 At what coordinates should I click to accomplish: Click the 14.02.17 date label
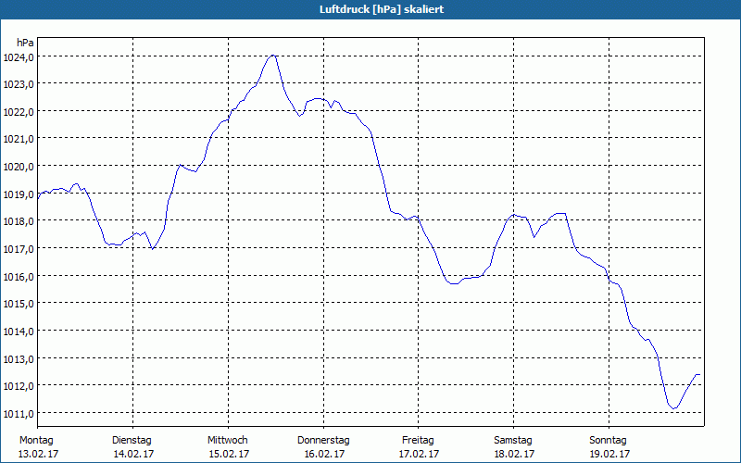pyautogui.click(x=133, y=454)
